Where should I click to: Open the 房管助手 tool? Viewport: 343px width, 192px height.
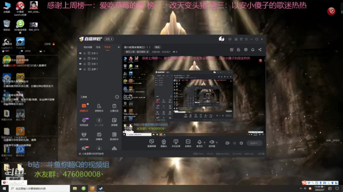pyautogui.click(x=99, y=108)
